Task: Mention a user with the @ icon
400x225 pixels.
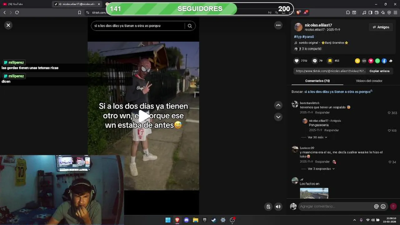Action: (x=376, y=207)
